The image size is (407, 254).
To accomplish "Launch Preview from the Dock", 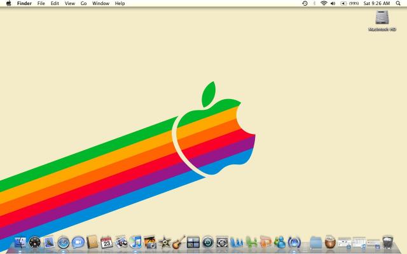I will click(121, 242).
